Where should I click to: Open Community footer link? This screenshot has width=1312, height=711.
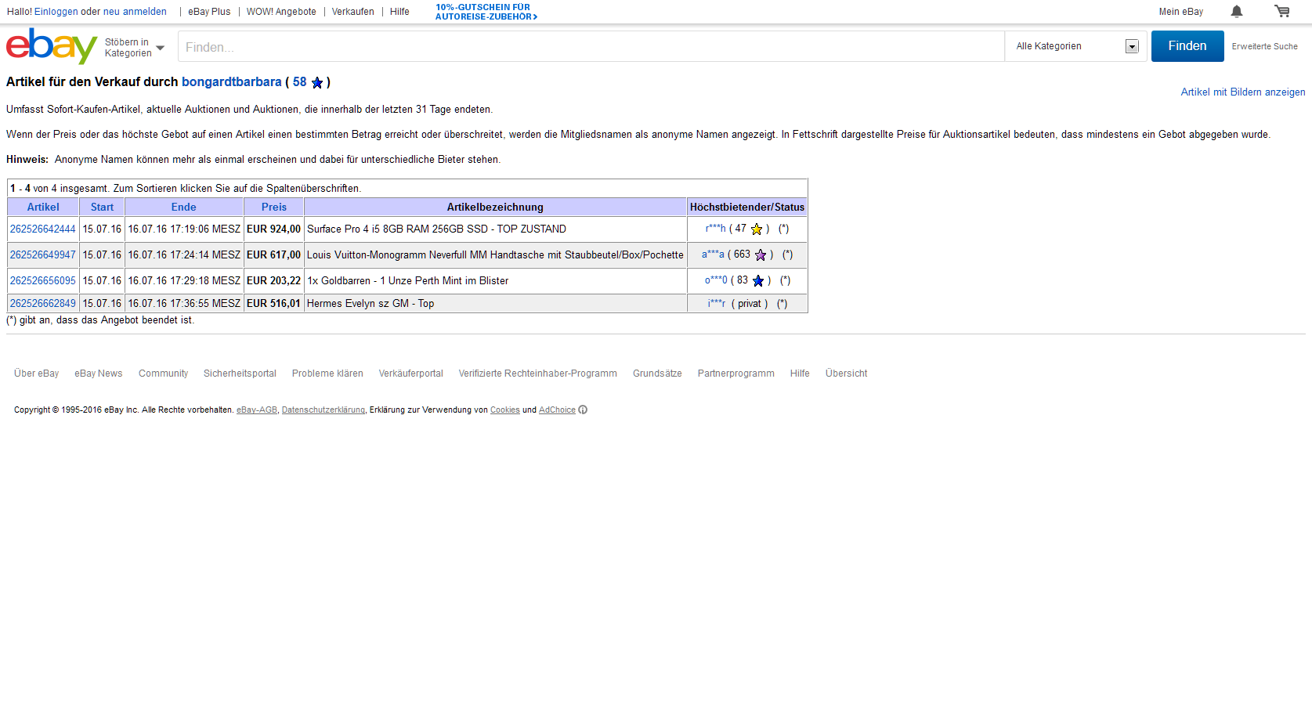pos(163,374)
